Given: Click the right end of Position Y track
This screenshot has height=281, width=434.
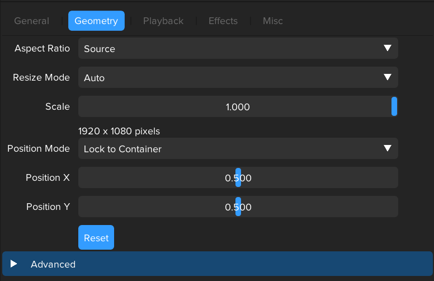Looking at the screenshot, I should pos(394,207).
